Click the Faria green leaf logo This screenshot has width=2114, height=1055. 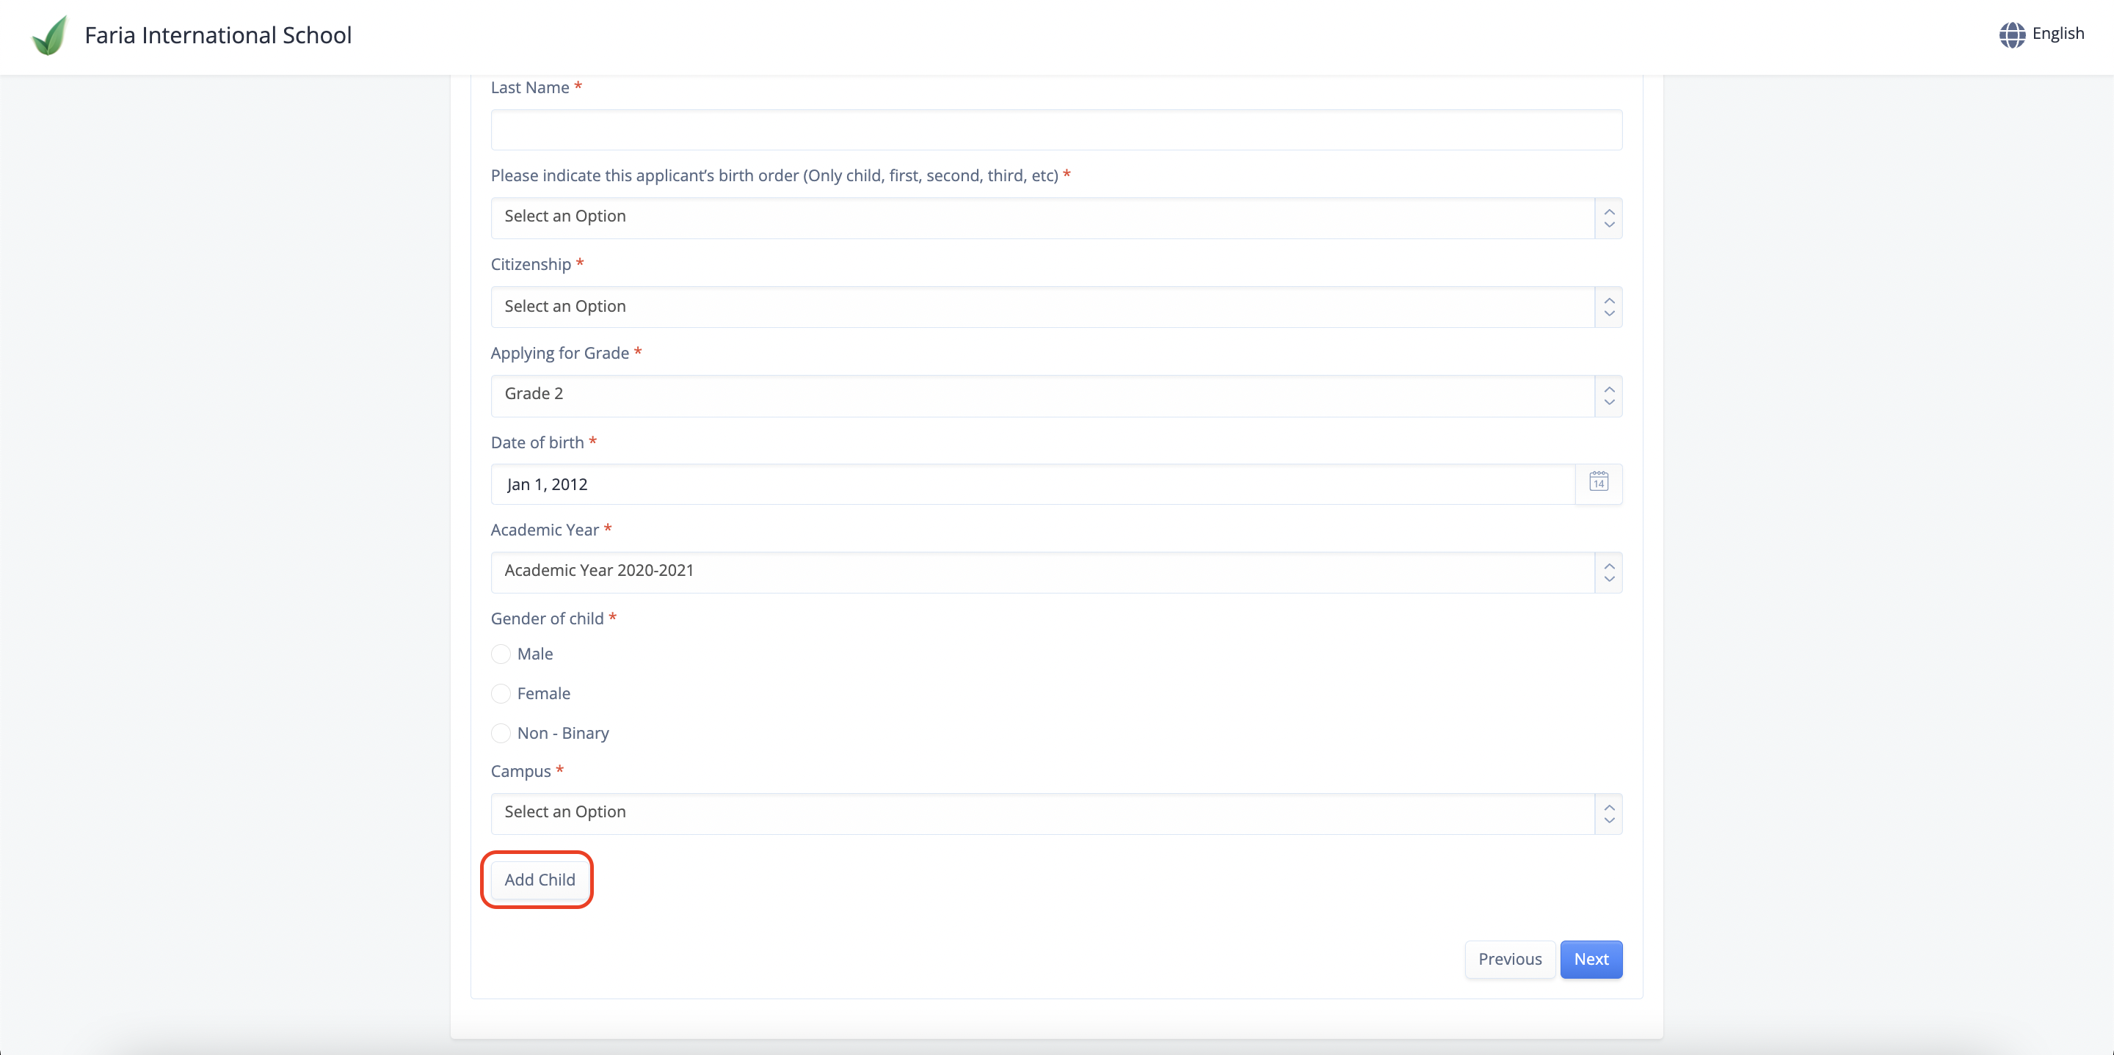[49, 35]
